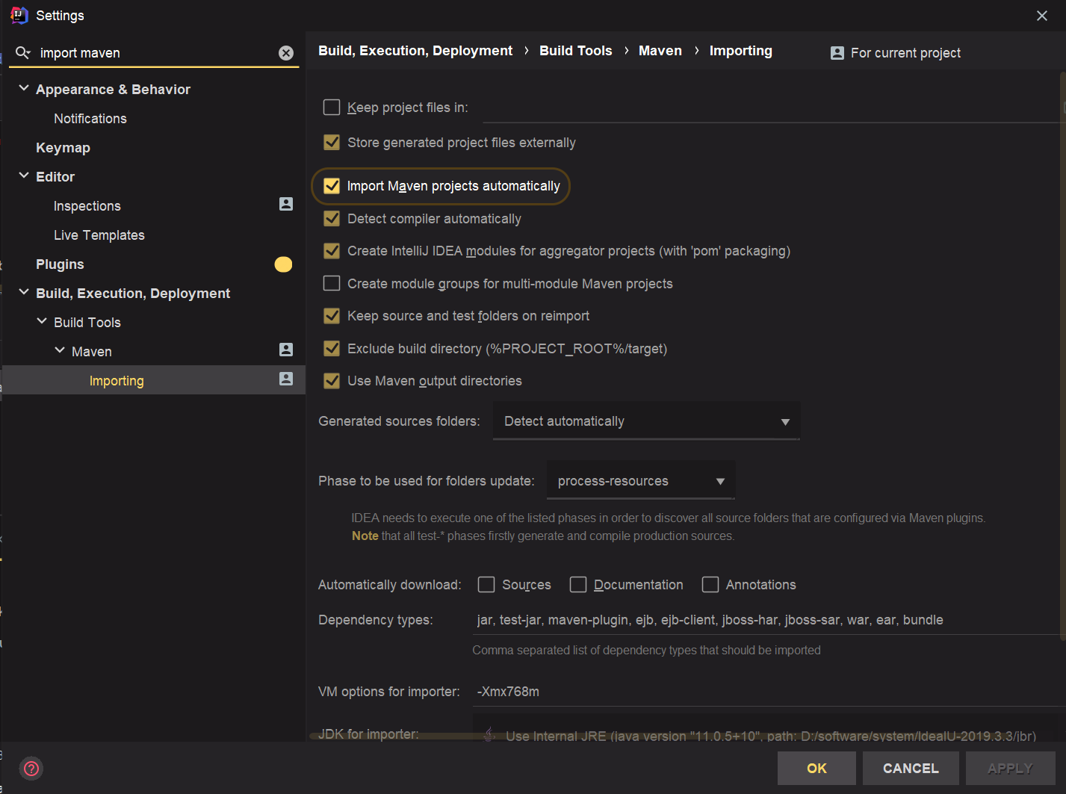This screenshot has height=794, width=1066.
Task: Collapse the Editor tree node
Action: tap(24, 176)
